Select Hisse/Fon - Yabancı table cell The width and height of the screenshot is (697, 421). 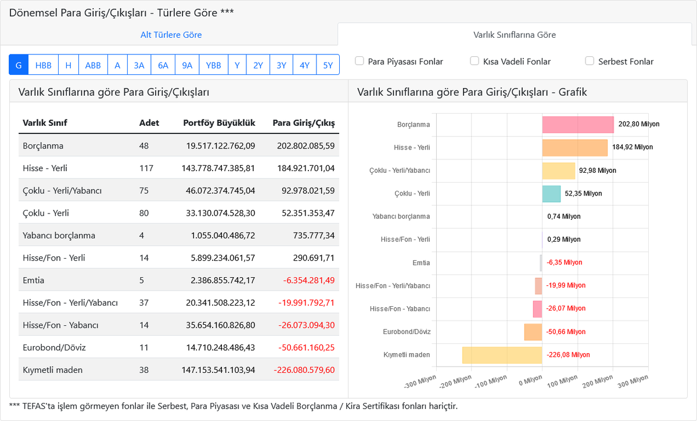(60, 325)
